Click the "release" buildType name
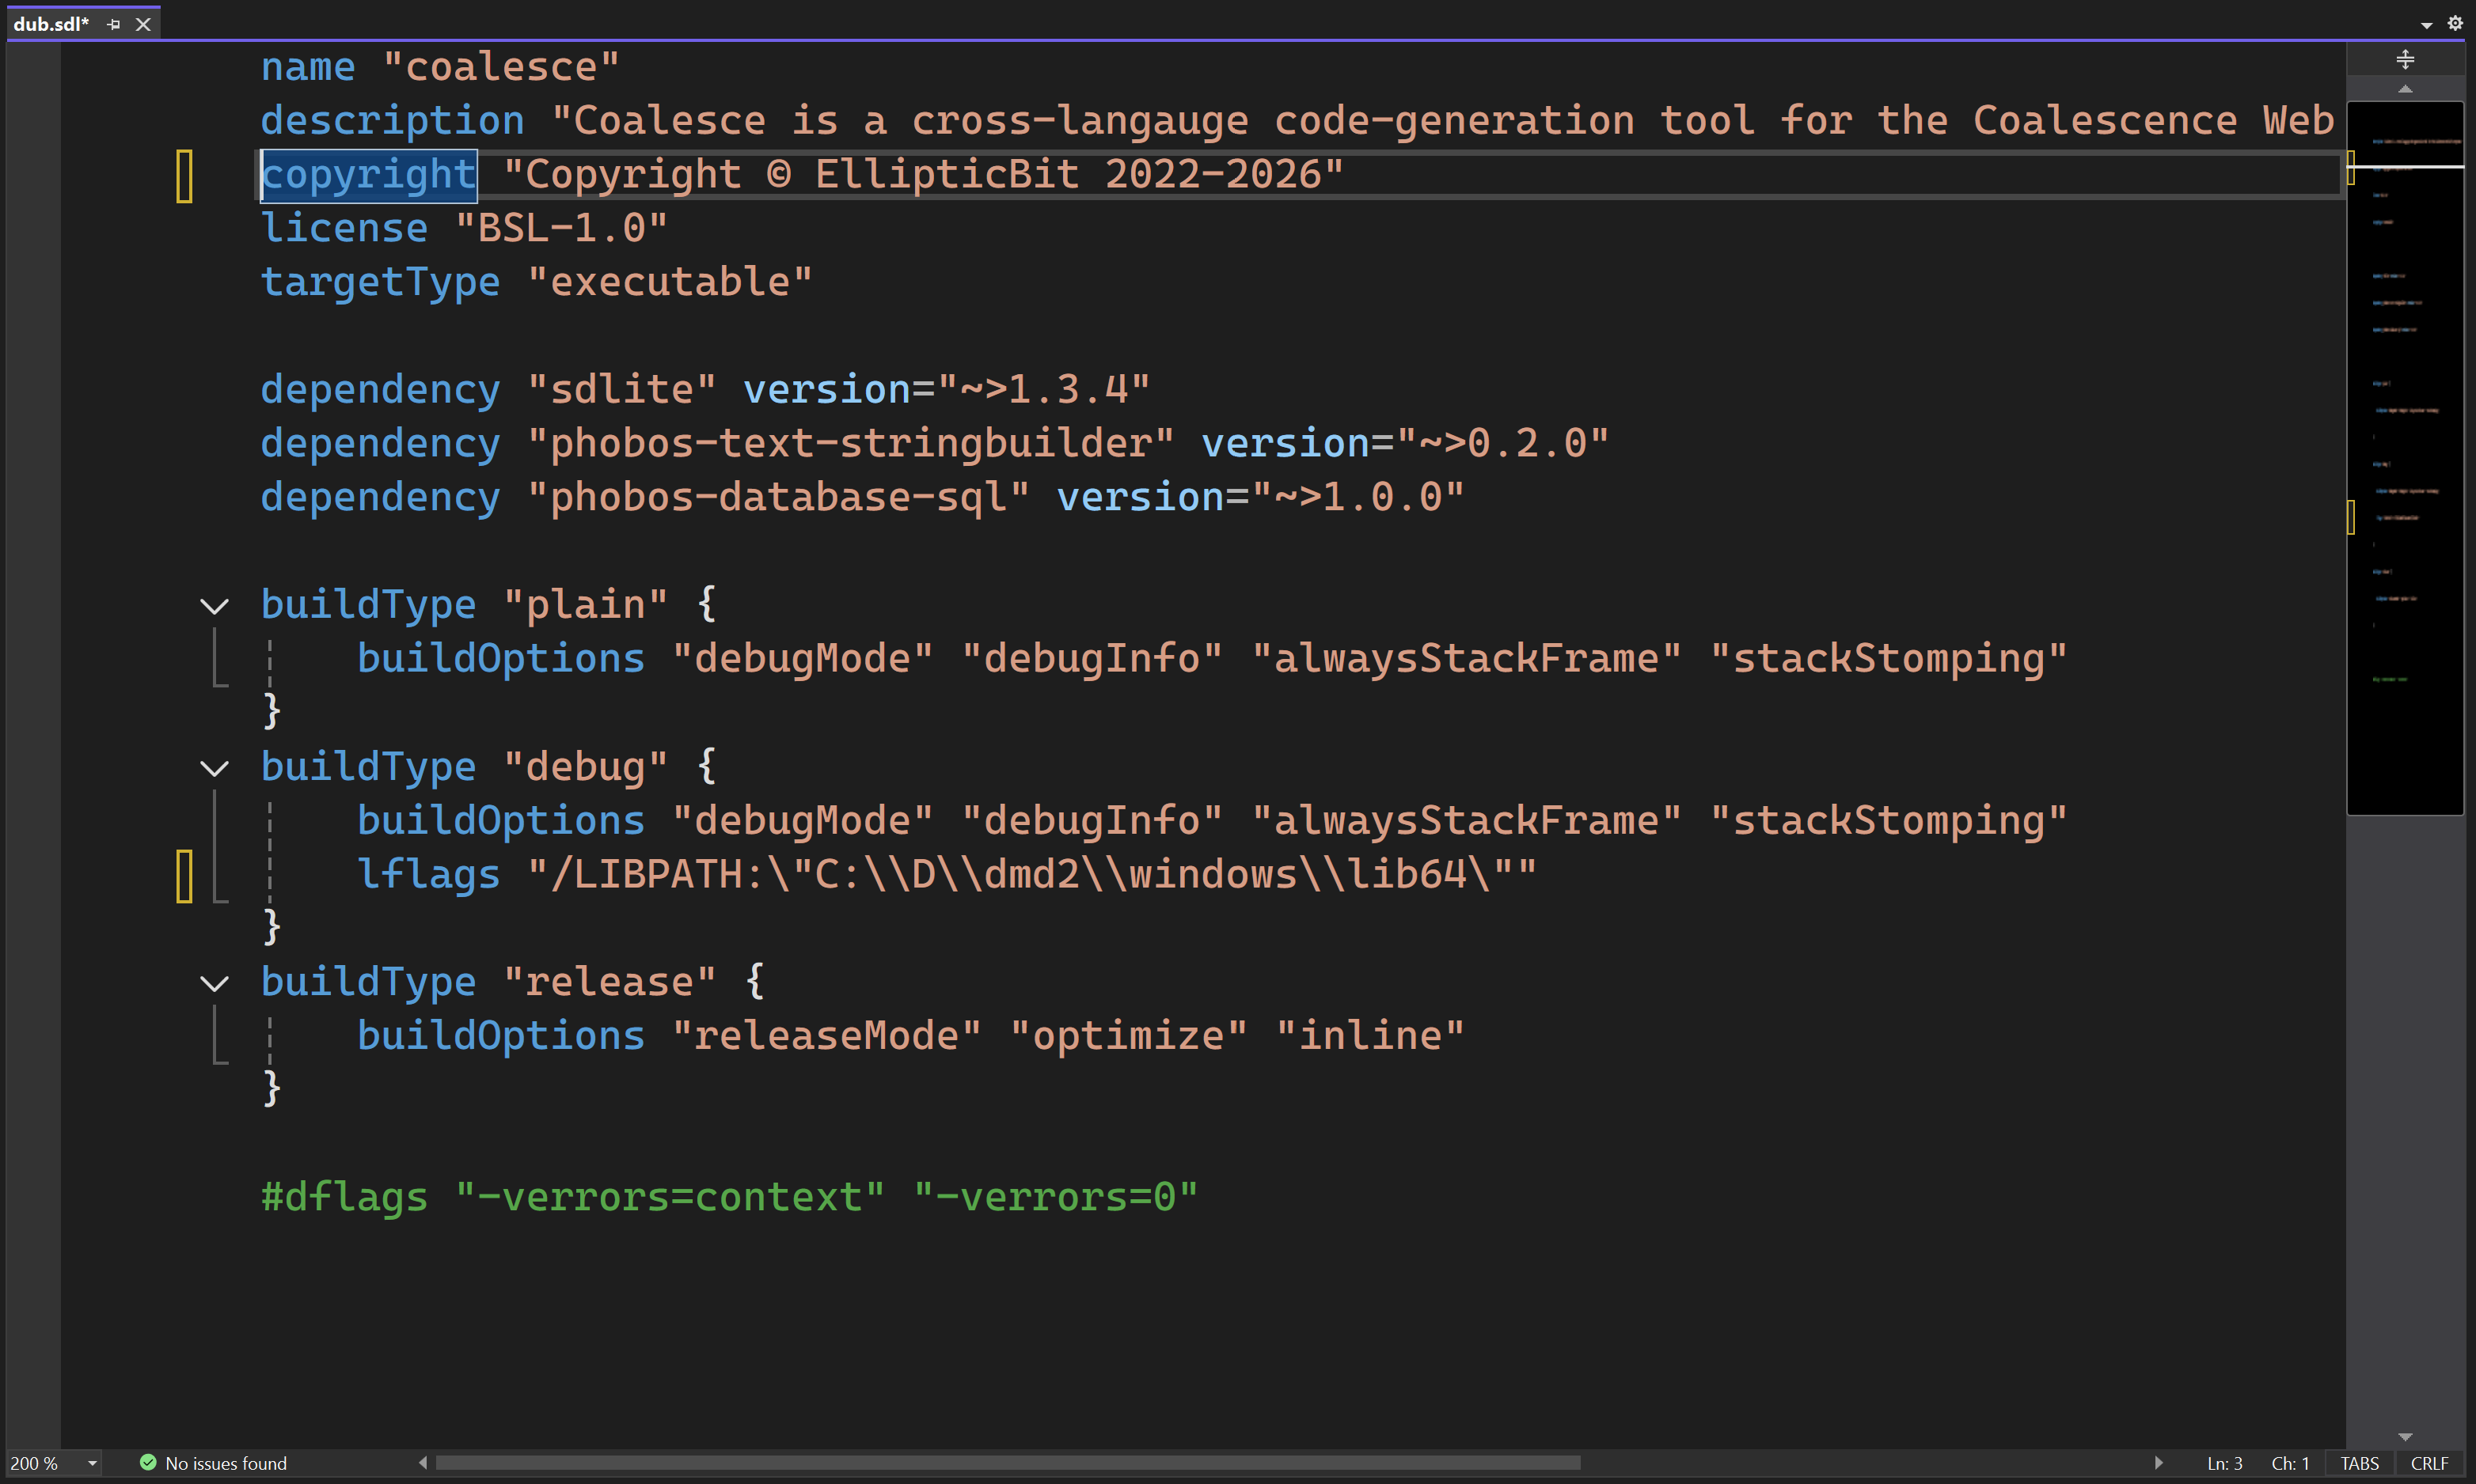 point(610,982)
